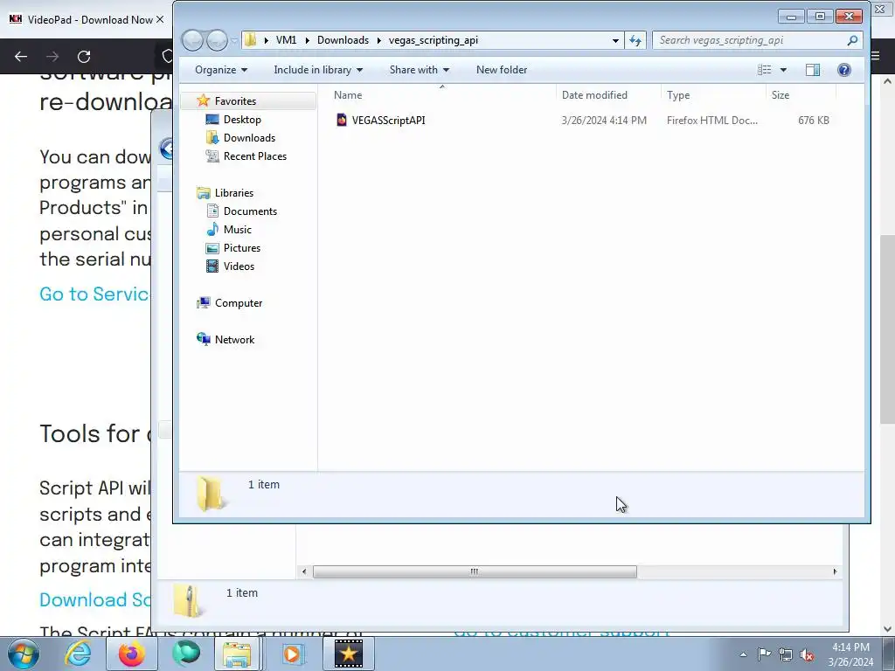Open recent pages dropdown next to forward button
Screen dimensions: 895x671
(234, 41)
